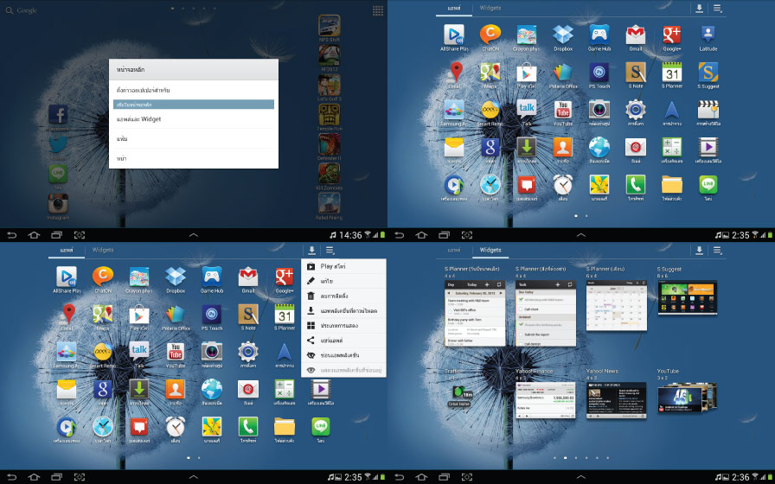This screenshot has height=484, width=775.
Task: Choose the crossed-out eye hide-apps menu entry
Action: click(x=343, y=355)
